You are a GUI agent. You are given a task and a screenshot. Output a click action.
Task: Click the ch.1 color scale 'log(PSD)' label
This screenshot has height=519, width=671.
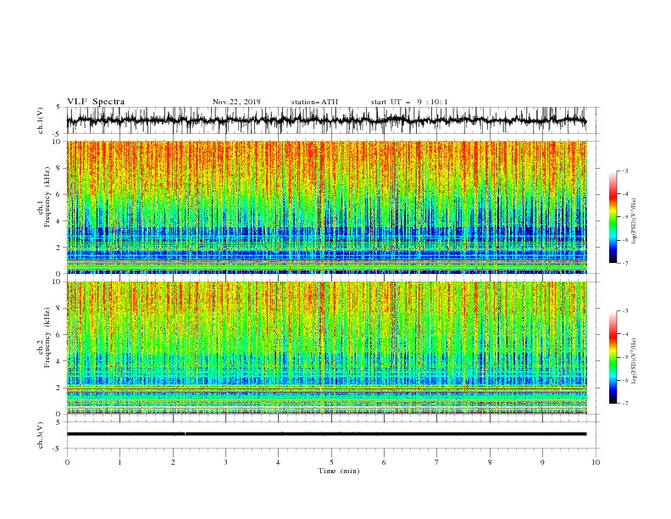pos(635,221)
